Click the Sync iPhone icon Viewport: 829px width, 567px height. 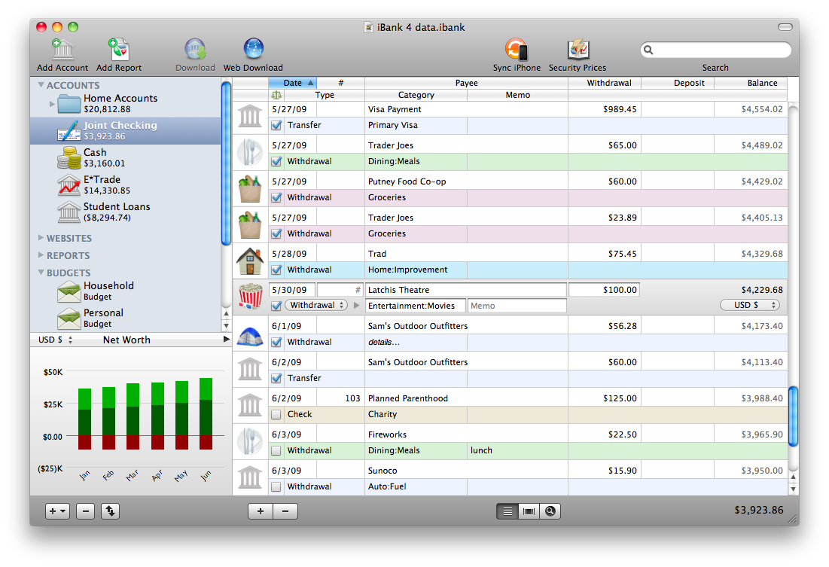click(x=517, y=49)
